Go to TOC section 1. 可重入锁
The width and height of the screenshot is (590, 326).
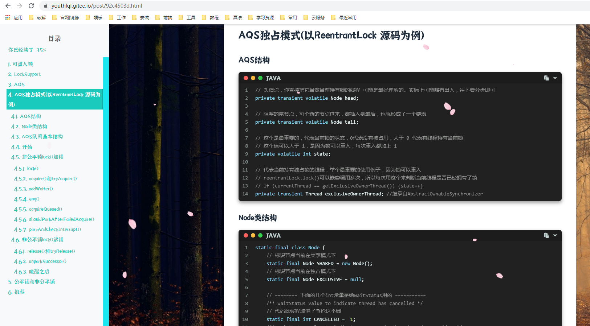(20, 64)
